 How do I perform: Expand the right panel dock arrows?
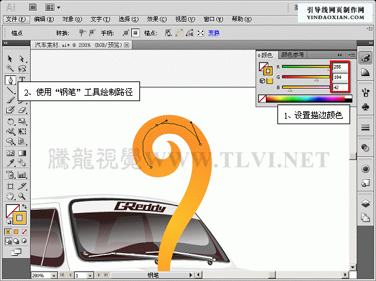click(371, 43)
